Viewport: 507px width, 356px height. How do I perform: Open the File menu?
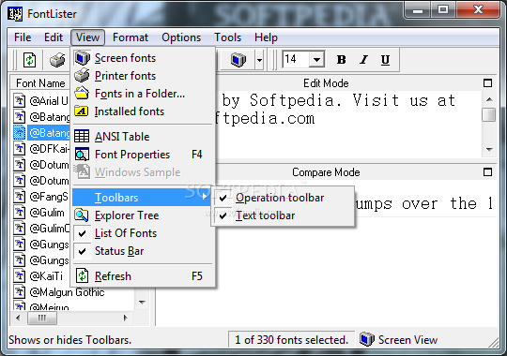pos(23,37)
